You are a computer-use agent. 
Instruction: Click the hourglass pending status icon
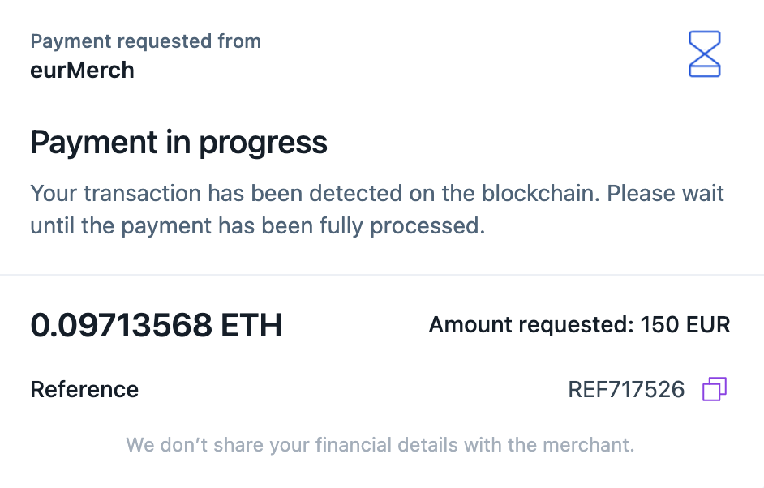pos(705,54)
